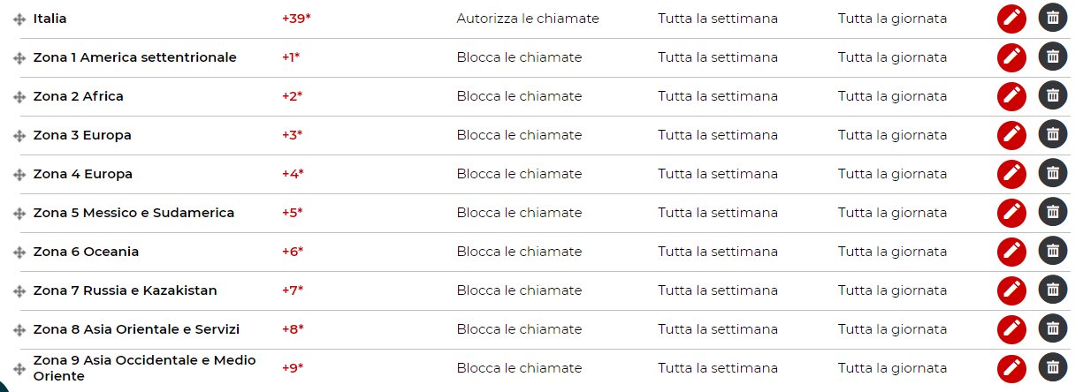Select the Zona 3 Europa row name
This screenshot has width=1083, height=392.
82,135
